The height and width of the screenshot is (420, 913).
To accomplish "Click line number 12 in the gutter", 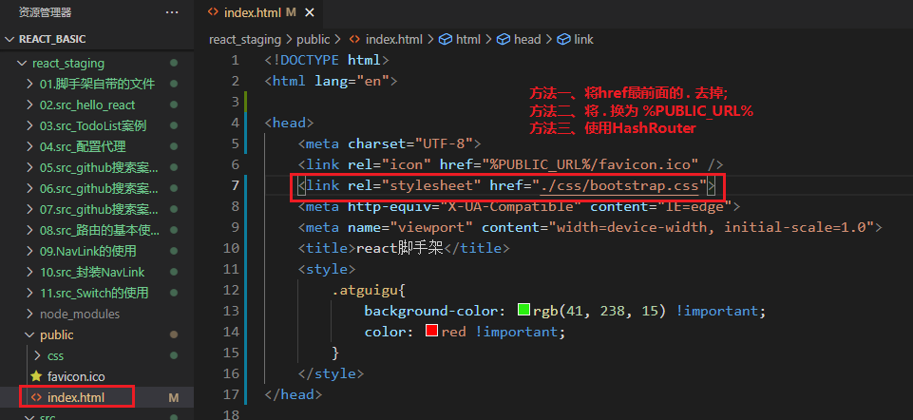I will click(231, 290).
